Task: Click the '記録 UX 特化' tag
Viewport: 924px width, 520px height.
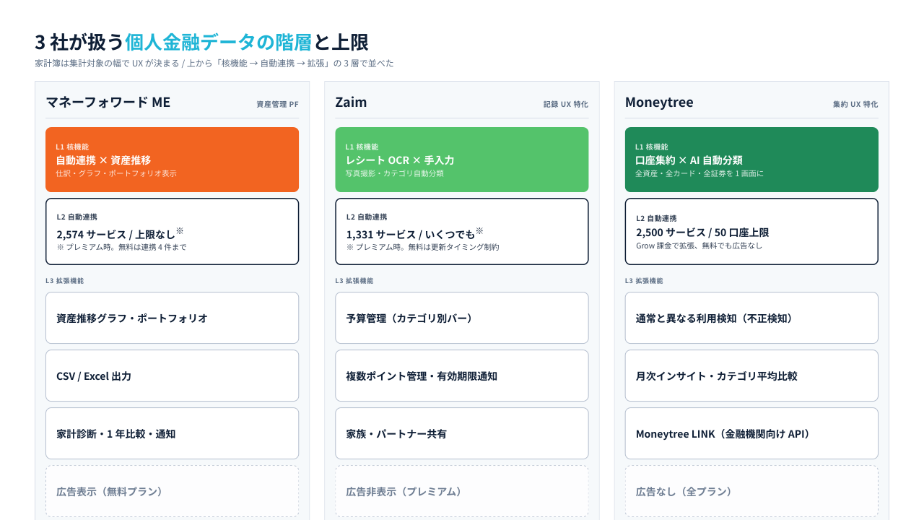Action: [566, 104]
